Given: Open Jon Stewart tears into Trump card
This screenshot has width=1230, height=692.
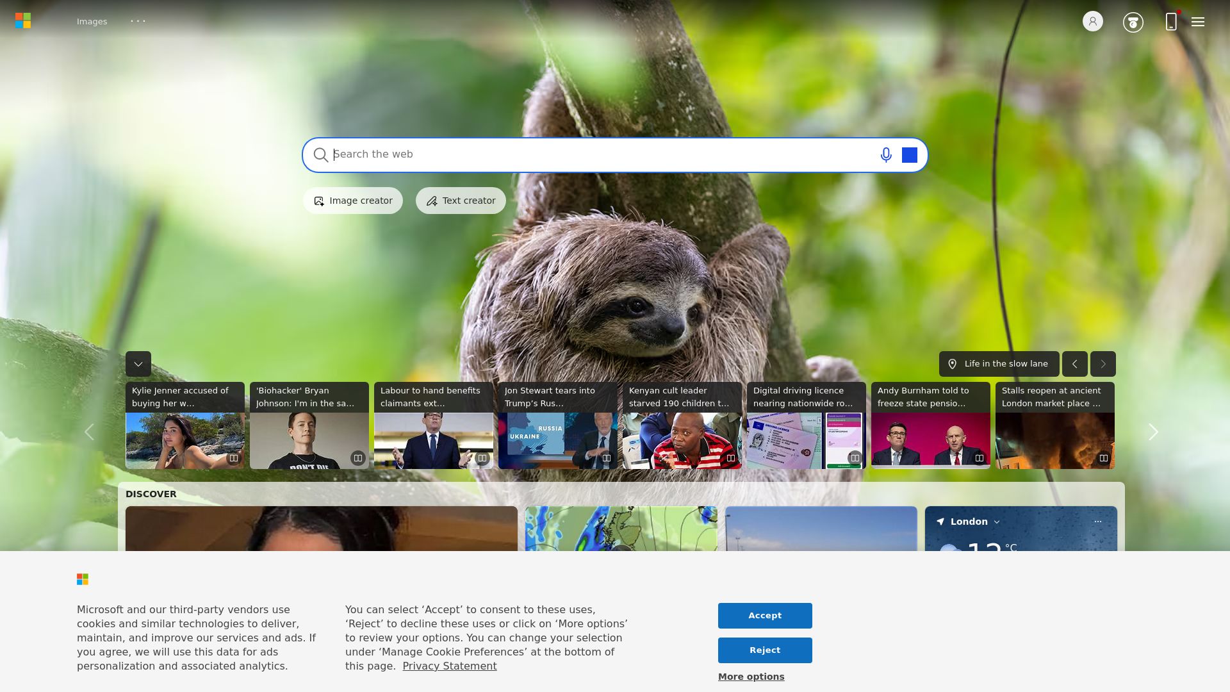Looking at the screenshot, I should pyautogui.click(x=558, y=425).
